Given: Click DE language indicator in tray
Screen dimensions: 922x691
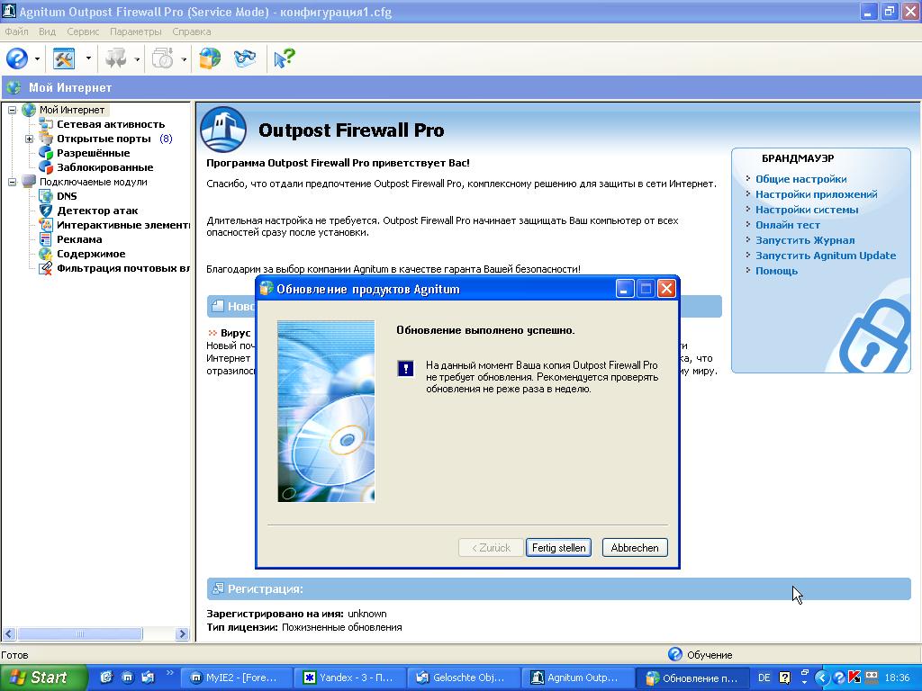Looking at the screenshot, I should [x=764, y=678].
